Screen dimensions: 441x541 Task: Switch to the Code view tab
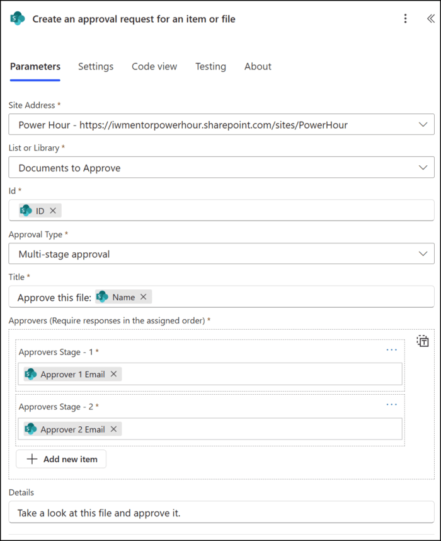[154, 66]
